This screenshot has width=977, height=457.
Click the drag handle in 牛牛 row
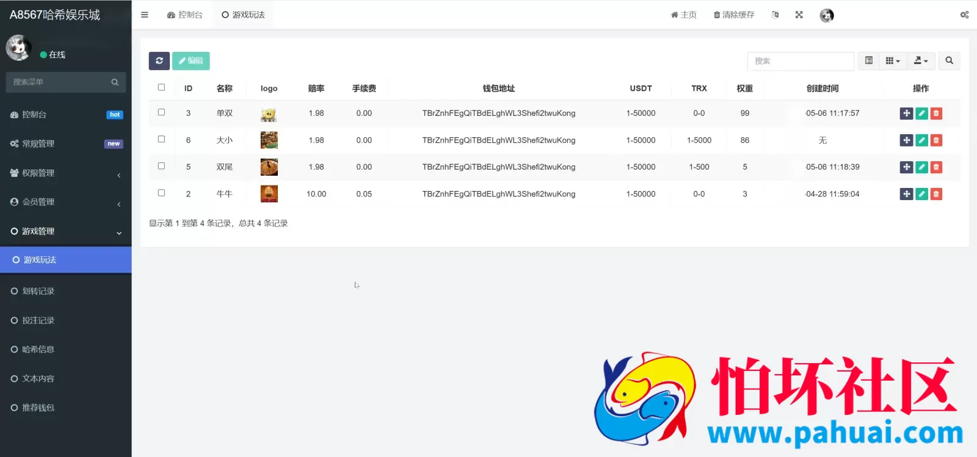point(906,194)
